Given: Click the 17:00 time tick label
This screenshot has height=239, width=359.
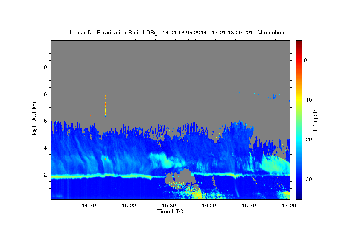Looking at the screenshot, I should click(x=289, y=206).
